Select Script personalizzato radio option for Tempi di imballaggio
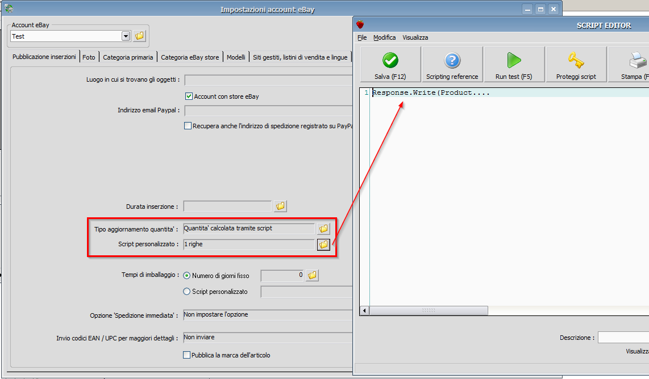 [x=186, y=292]
